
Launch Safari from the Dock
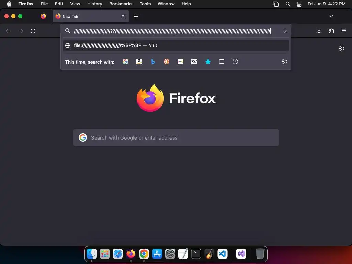coord(118,254)
